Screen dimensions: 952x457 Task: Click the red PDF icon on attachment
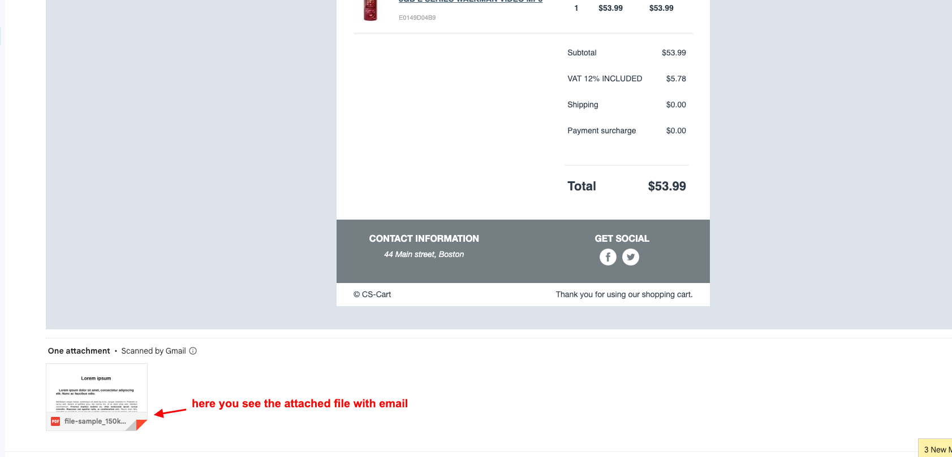click(55, 421)
